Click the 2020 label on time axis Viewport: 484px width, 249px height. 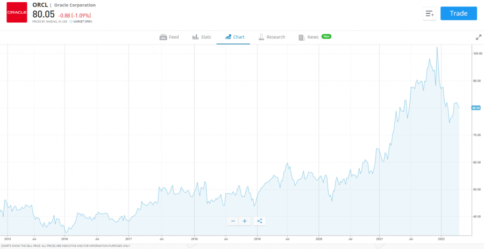pyautogui.click(x=319, y=238)
